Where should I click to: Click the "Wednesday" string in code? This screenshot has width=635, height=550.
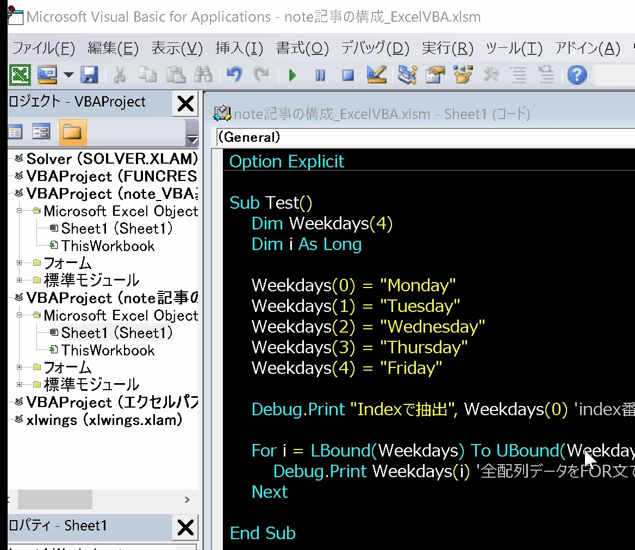pos(432,327)
